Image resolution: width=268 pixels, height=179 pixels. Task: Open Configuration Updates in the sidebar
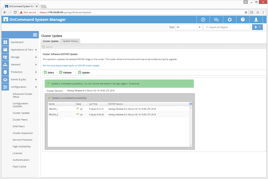(x=20, y=105)
